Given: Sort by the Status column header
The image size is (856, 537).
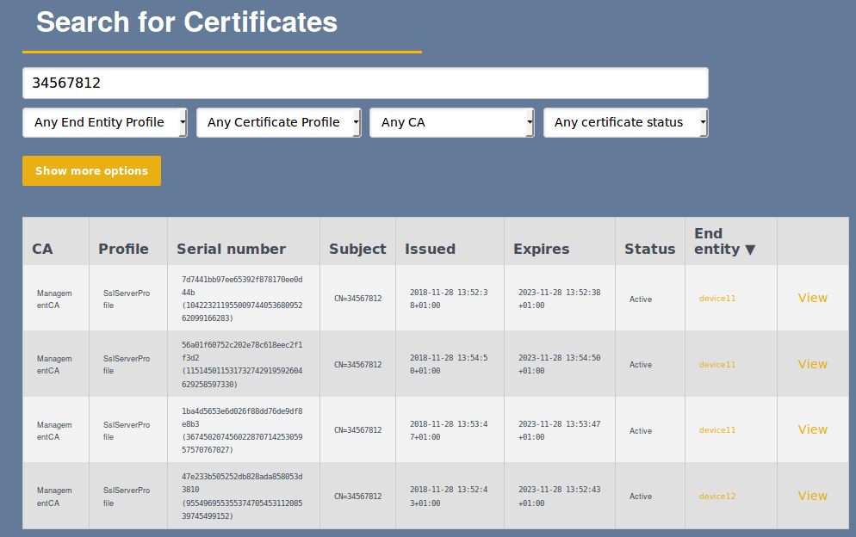Looking at the screenshot, I should pyautogui.click(x=649, y=249).
